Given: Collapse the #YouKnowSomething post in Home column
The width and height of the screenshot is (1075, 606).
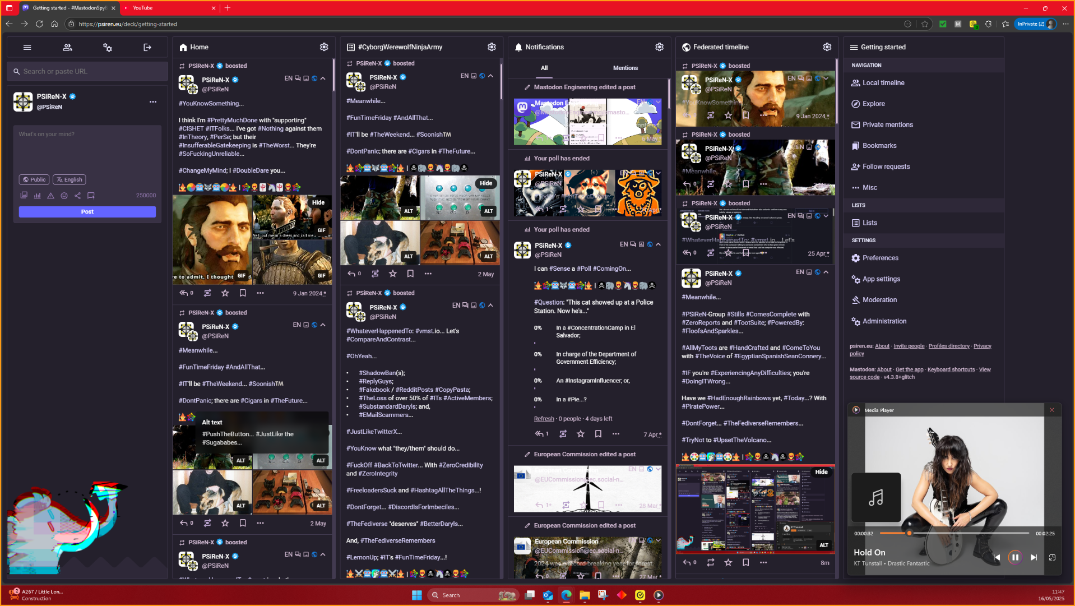Looking at the screenshot, I should pos(323,79).
